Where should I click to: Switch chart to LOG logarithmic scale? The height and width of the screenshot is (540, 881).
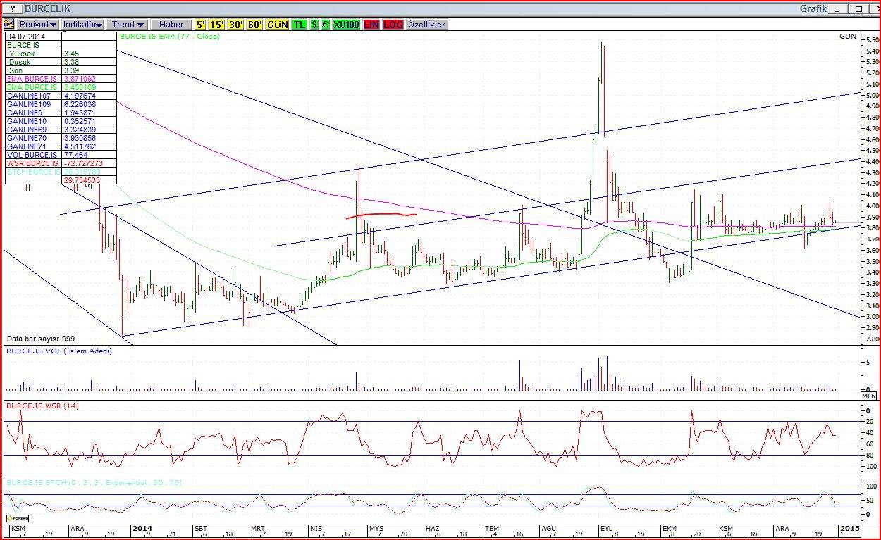[x=393, y=24]
